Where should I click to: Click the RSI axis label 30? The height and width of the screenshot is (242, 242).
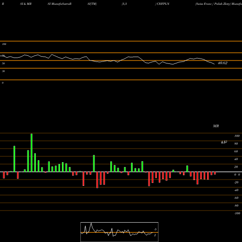tap(3, 71)
